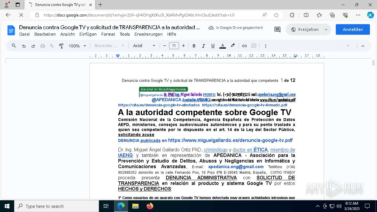Open the highlight color picker
The image size is (377, 212).
coord(233,46)
